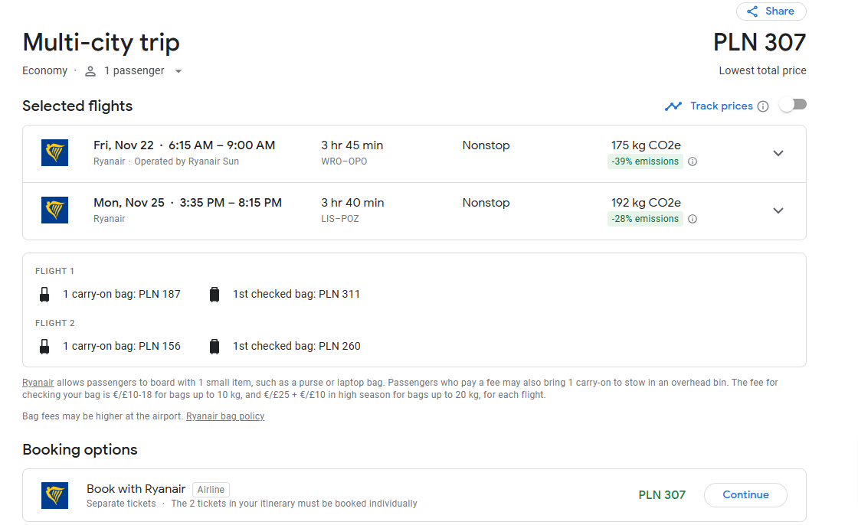This screenshot has height=525, width=858.
Task: Click Flight 1 checked bag icon
Action: (x=215, y=295)
